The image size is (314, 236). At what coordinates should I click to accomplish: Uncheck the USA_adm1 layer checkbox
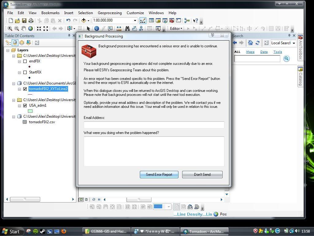coord(25,106)
